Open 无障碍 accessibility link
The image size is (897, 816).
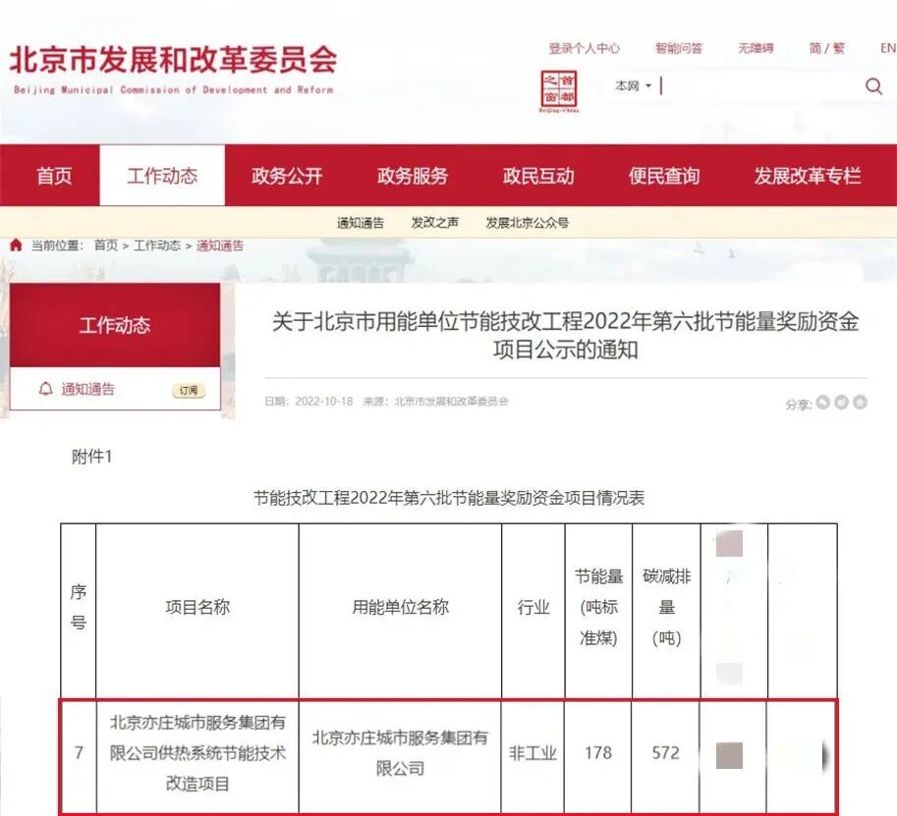tap(756, 48)
